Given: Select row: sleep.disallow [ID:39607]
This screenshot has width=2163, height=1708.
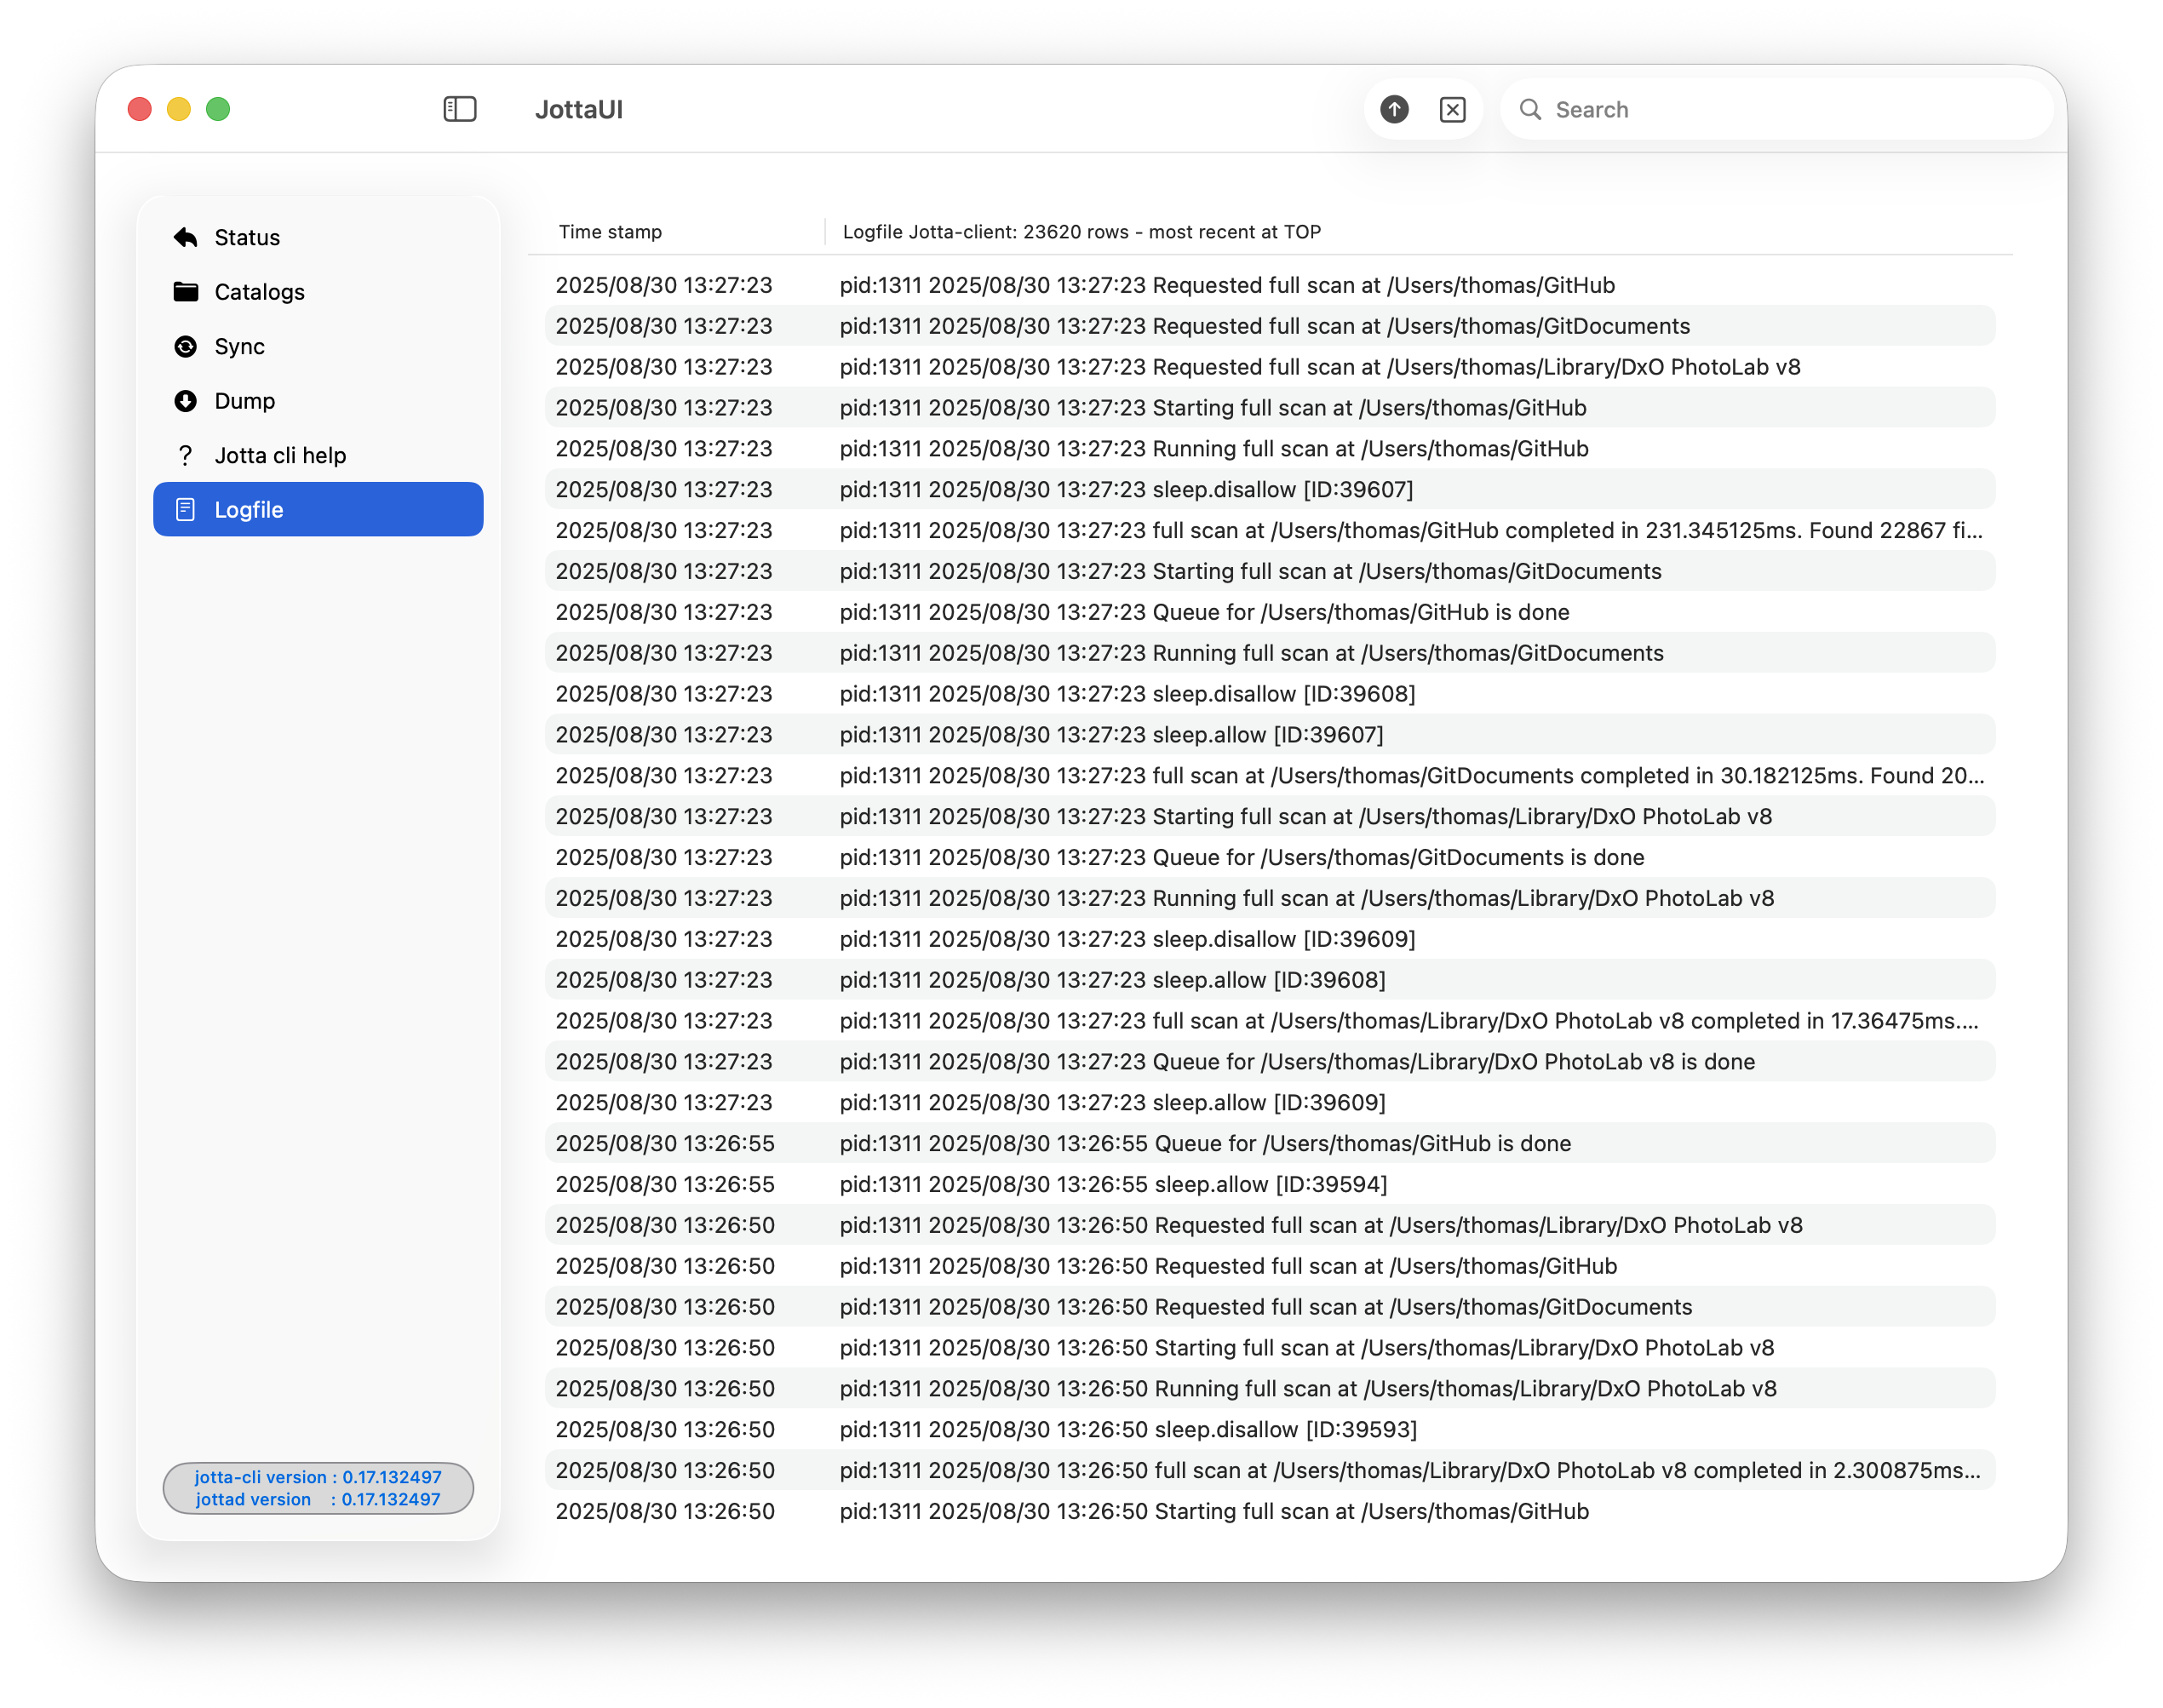Looking at the screenshot, I should 1270,489.
